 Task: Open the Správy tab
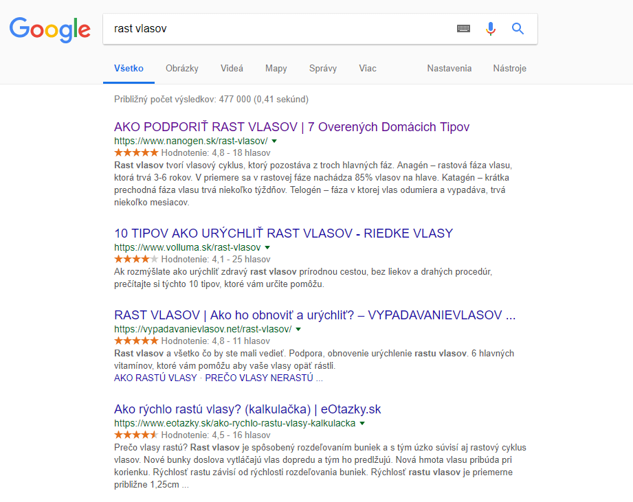pyautogui.click(x=322, y=69)
